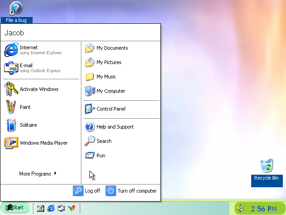Click the 2:56 PM taskbar clock
Screen dimensions: 286x215
pyautogui.click(x=264, y=209)
